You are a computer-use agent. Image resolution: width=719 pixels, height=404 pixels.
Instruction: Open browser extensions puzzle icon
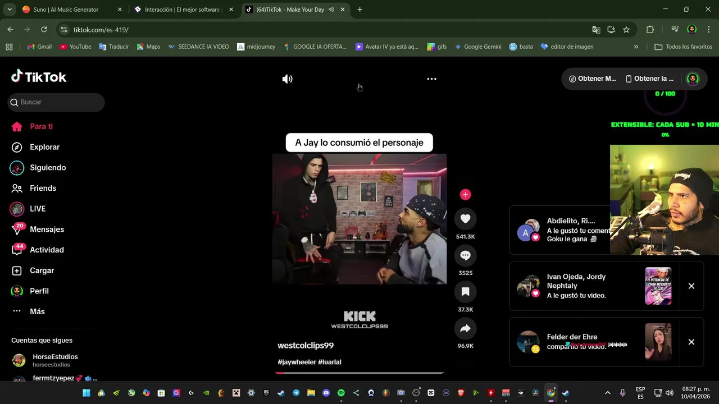pos(650,30)
